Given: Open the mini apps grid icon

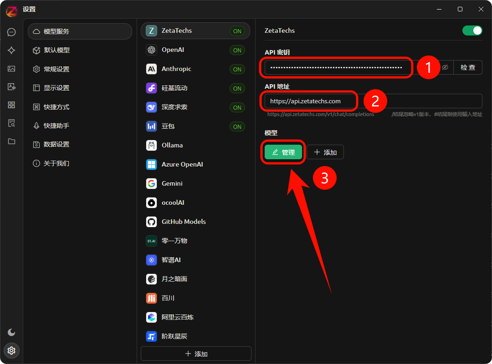Looking at the screenshot, I should click(11, 105).
